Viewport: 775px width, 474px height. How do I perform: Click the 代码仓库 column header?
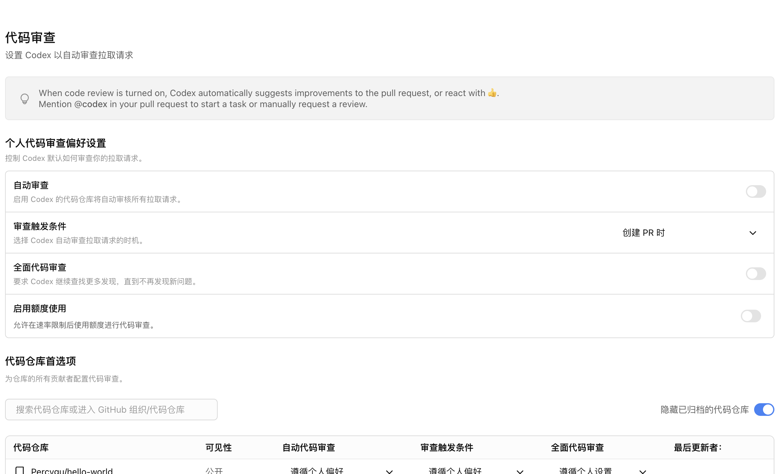click(x=31, y=447)
